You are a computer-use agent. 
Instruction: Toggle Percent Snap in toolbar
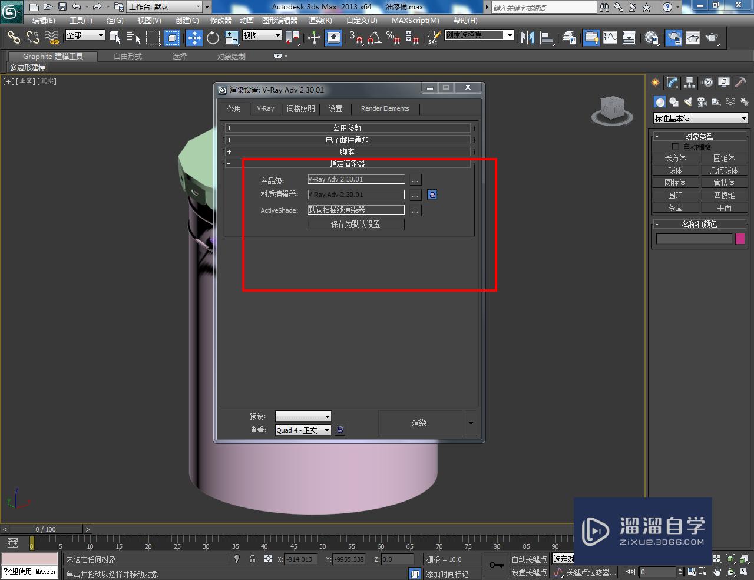coord(393,38)
